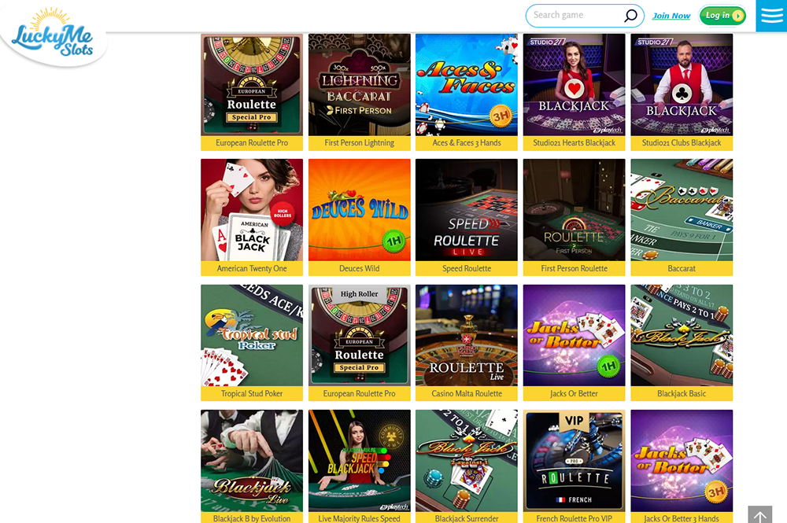Open the Aces & Faces 3 Hands game

pyautogui.click(x=467, y=85)
